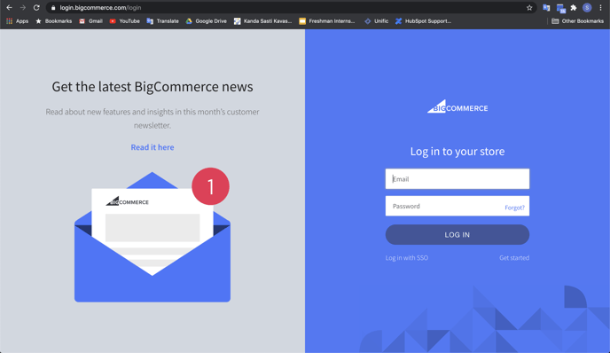Click the browser back arrow
The width and height of the screenshot is (610, 353).
(10, 7)
